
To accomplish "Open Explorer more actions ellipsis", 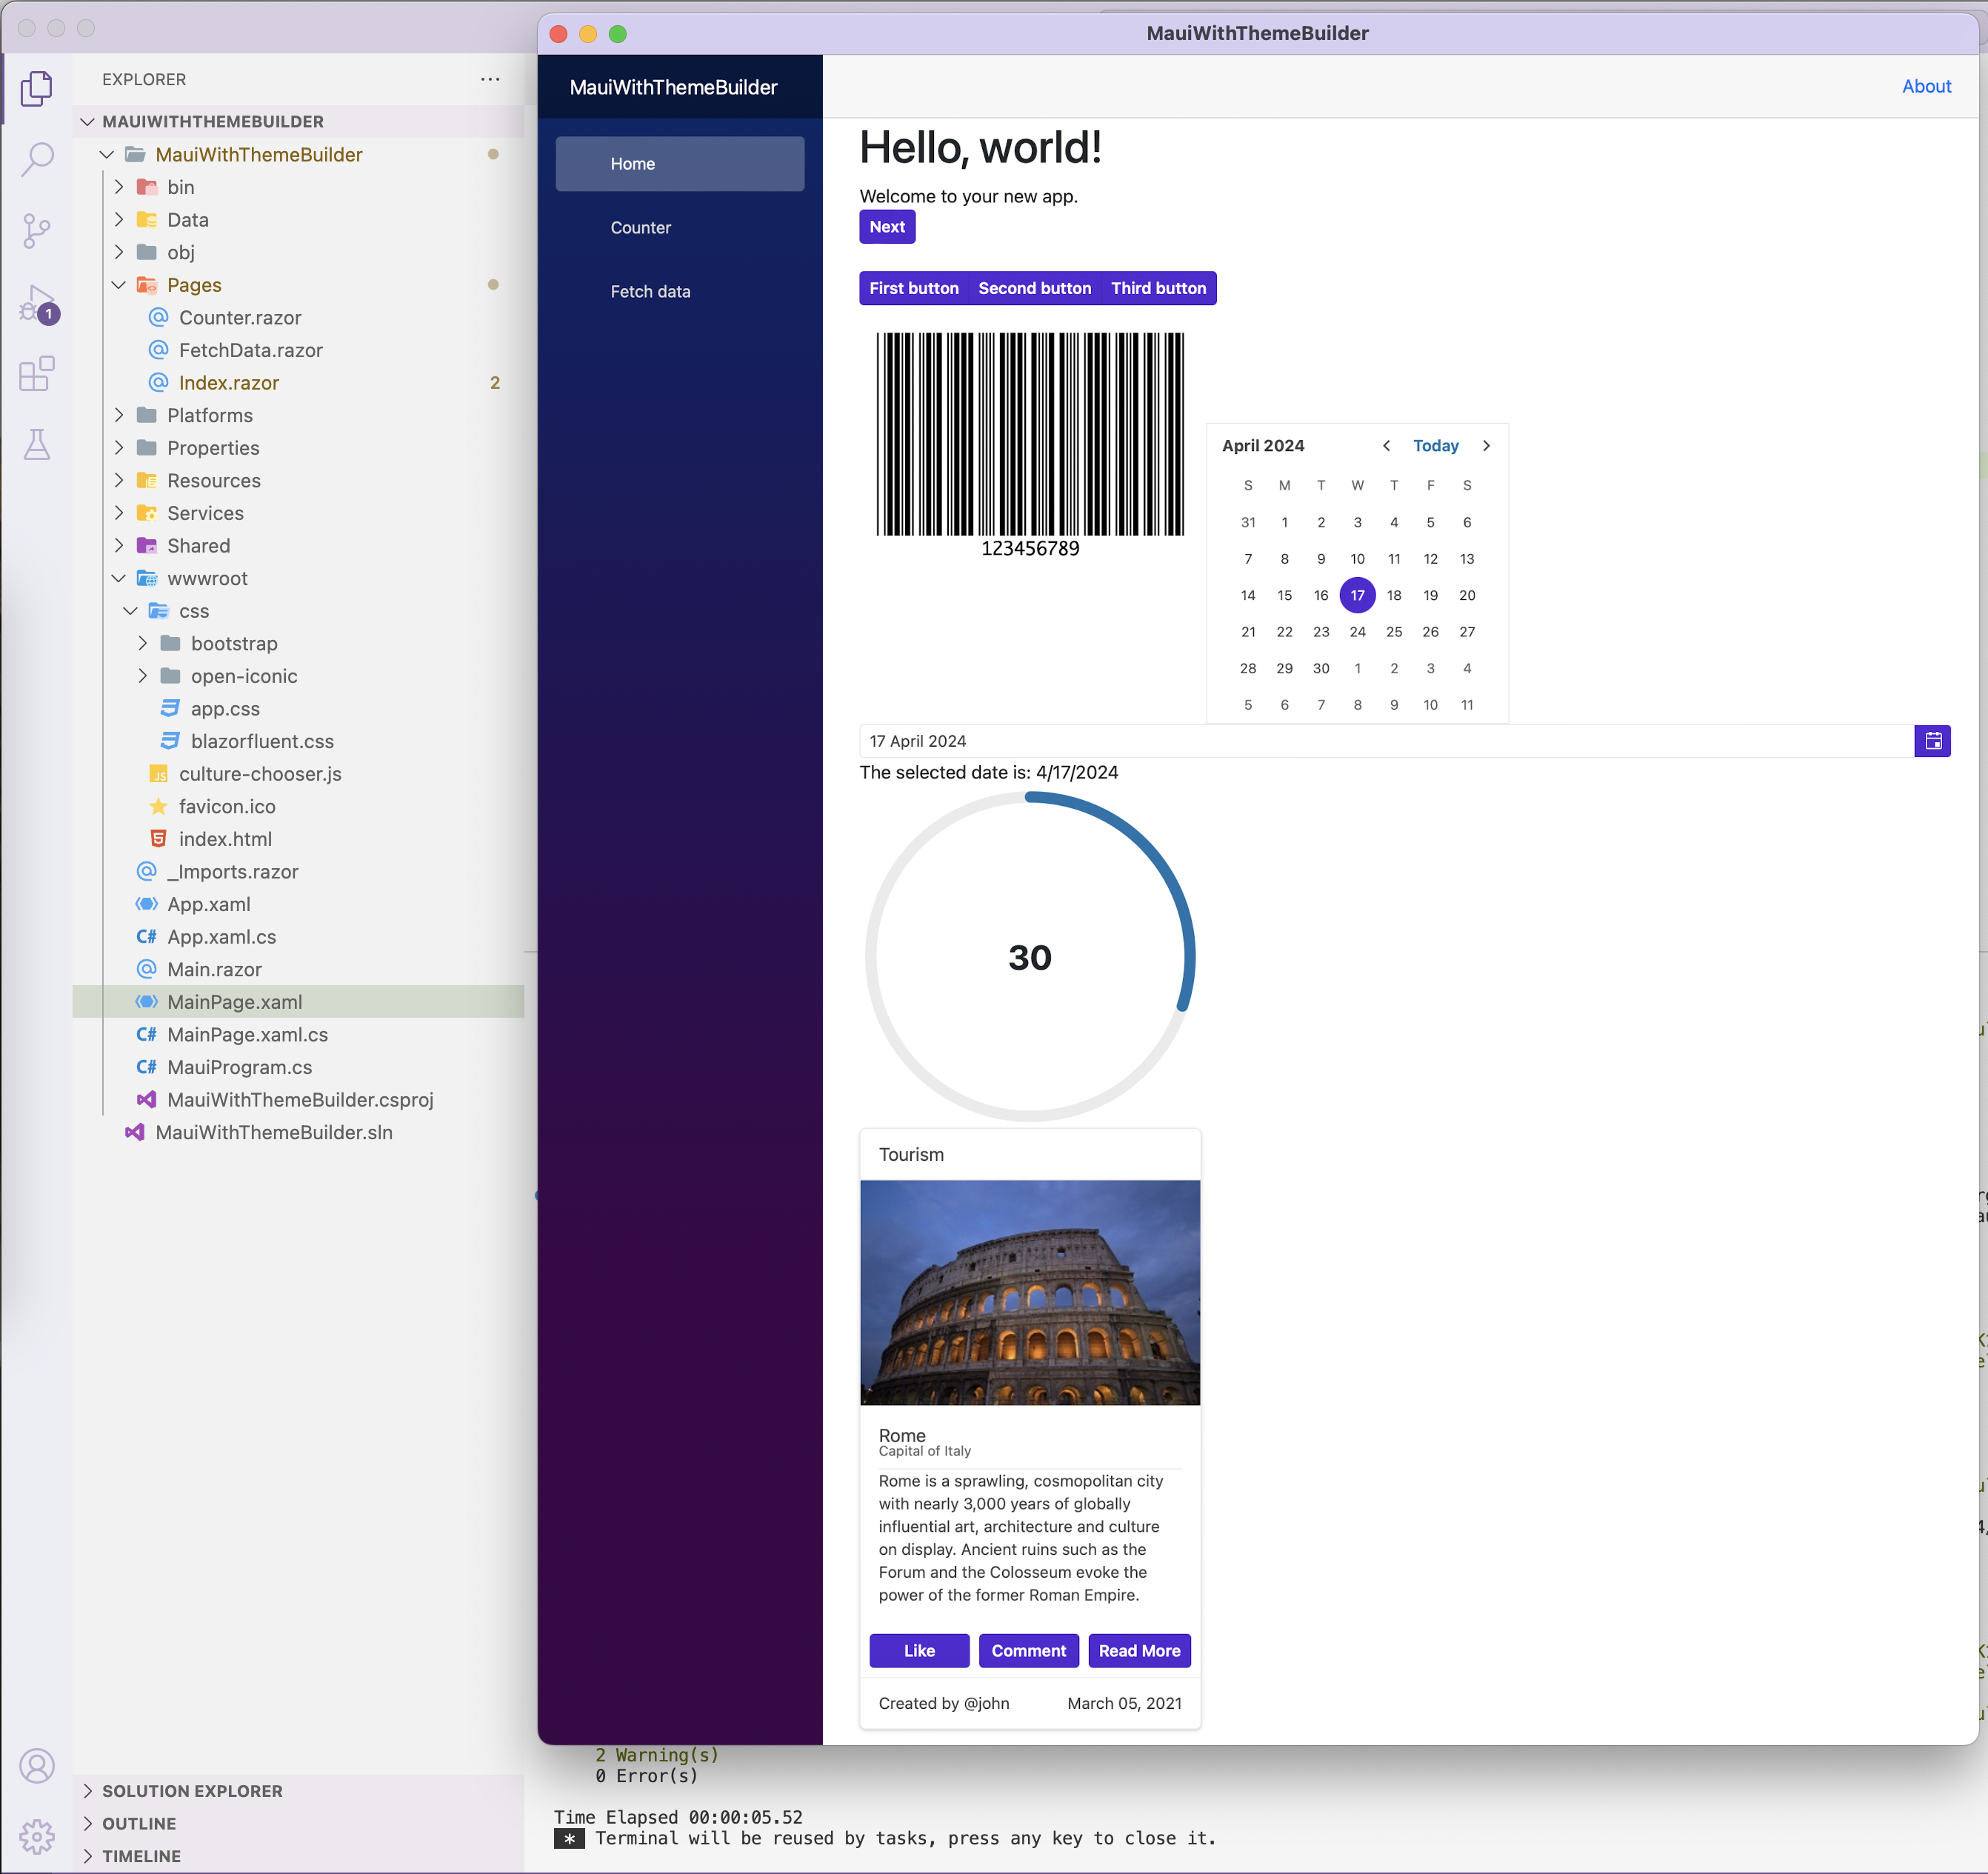I will 490,79.
